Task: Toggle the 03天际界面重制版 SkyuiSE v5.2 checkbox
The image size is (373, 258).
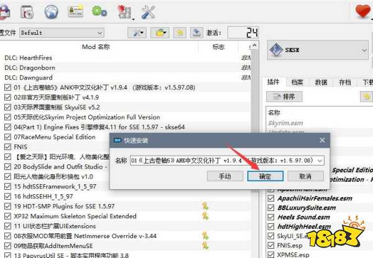Action: click(7, 107)
